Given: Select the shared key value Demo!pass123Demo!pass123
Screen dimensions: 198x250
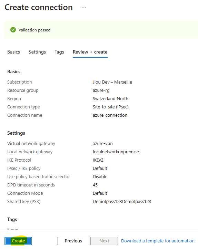Looking at the screenshot, I should coord(122,202).
